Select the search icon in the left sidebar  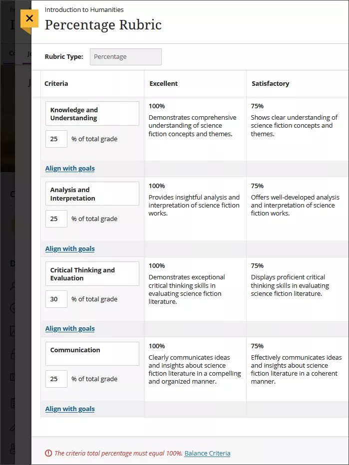13,286
